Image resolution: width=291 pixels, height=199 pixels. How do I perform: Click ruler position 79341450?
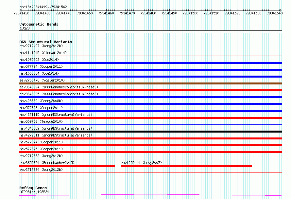pyautogui.click(x=85, y=13)
